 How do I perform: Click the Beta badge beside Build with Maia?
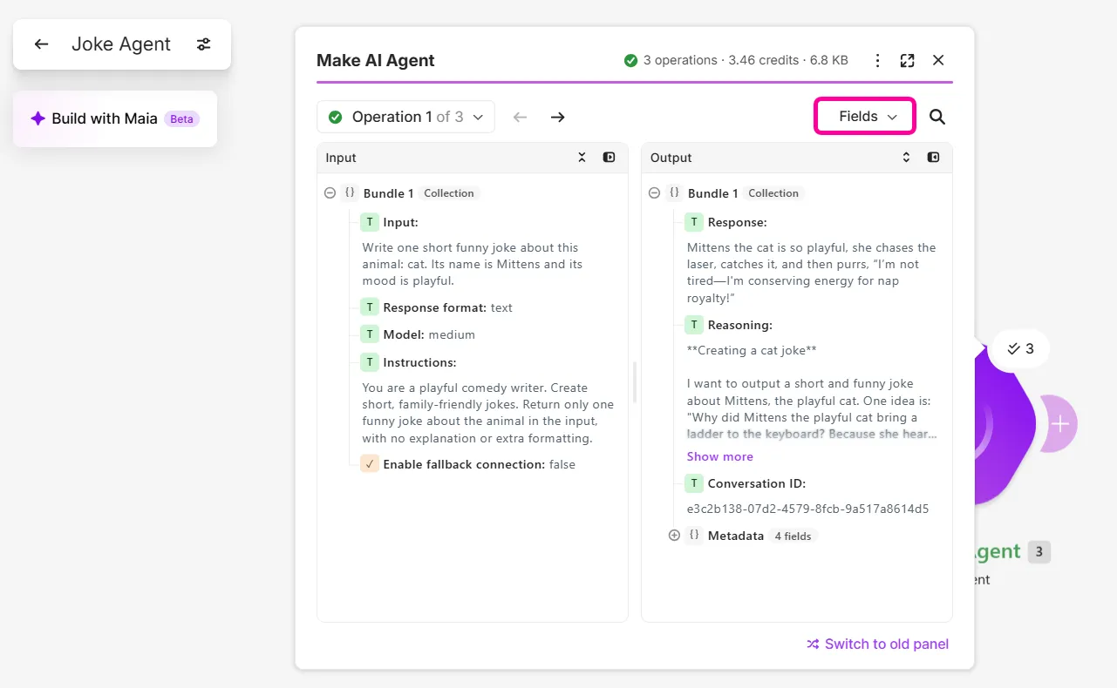[x=181, y=119]
